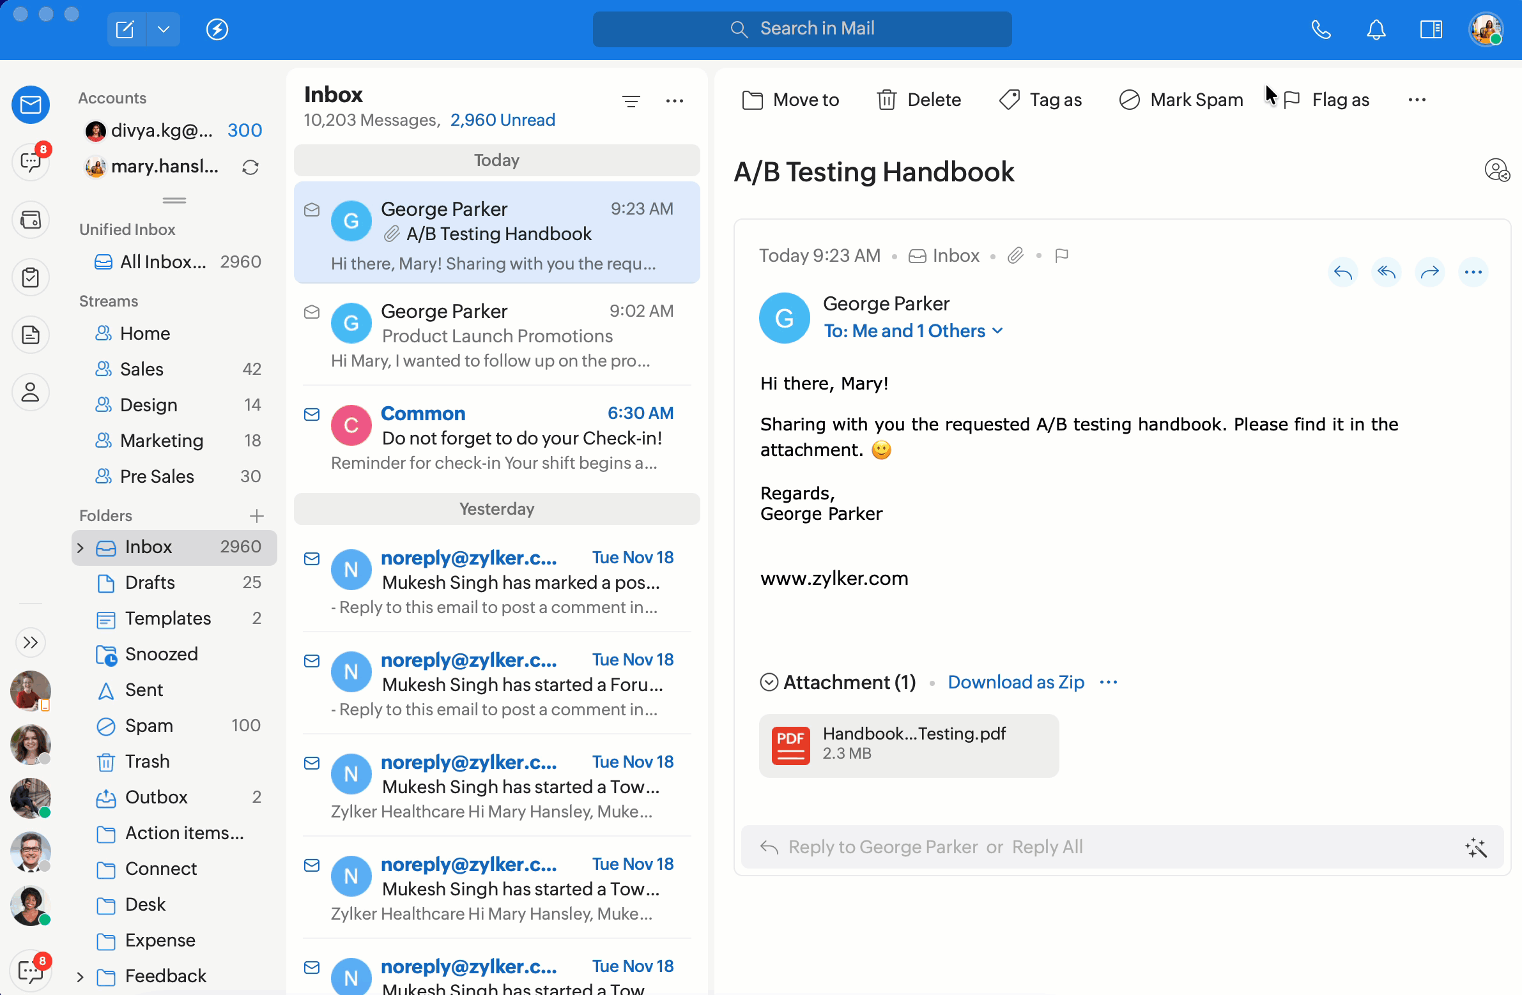The image size is (1522, 995).
Task: Open the compose dropdown arrow
Action: [164, 29]
